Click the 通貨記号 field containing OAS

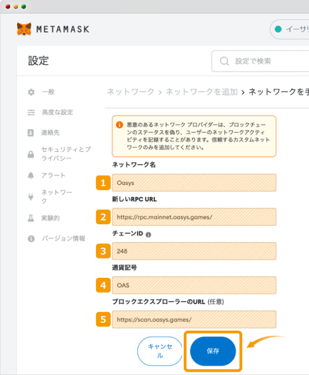(194, 285)
